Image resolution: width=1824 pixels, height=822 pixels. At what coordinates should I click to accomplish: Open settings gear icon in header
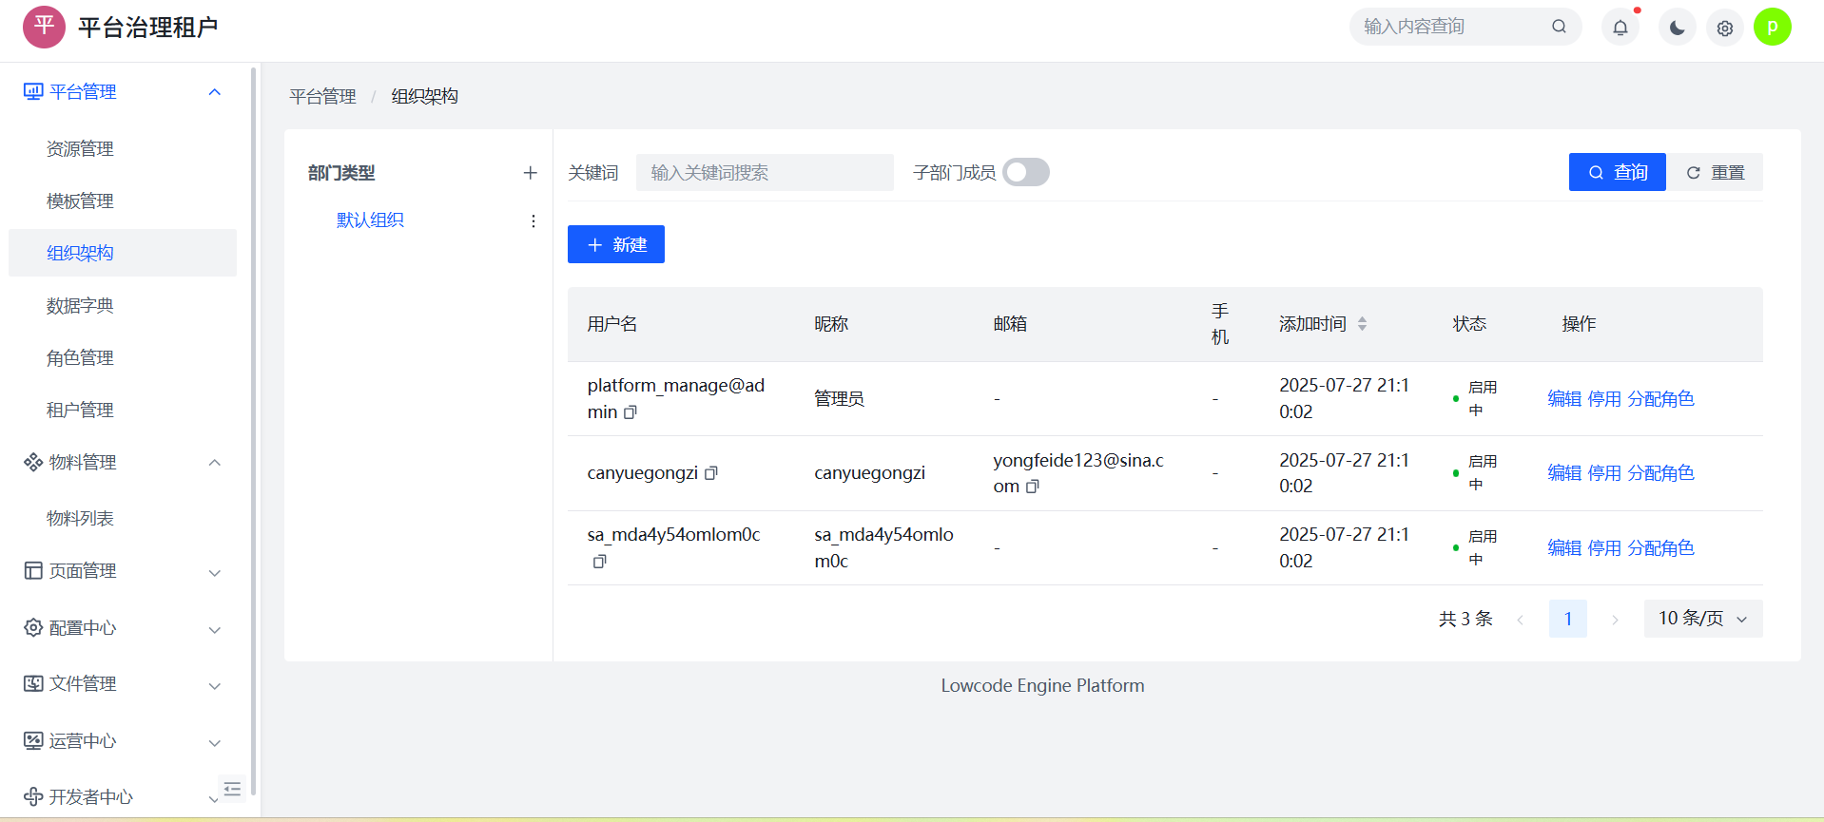(x=1724, y=28)
